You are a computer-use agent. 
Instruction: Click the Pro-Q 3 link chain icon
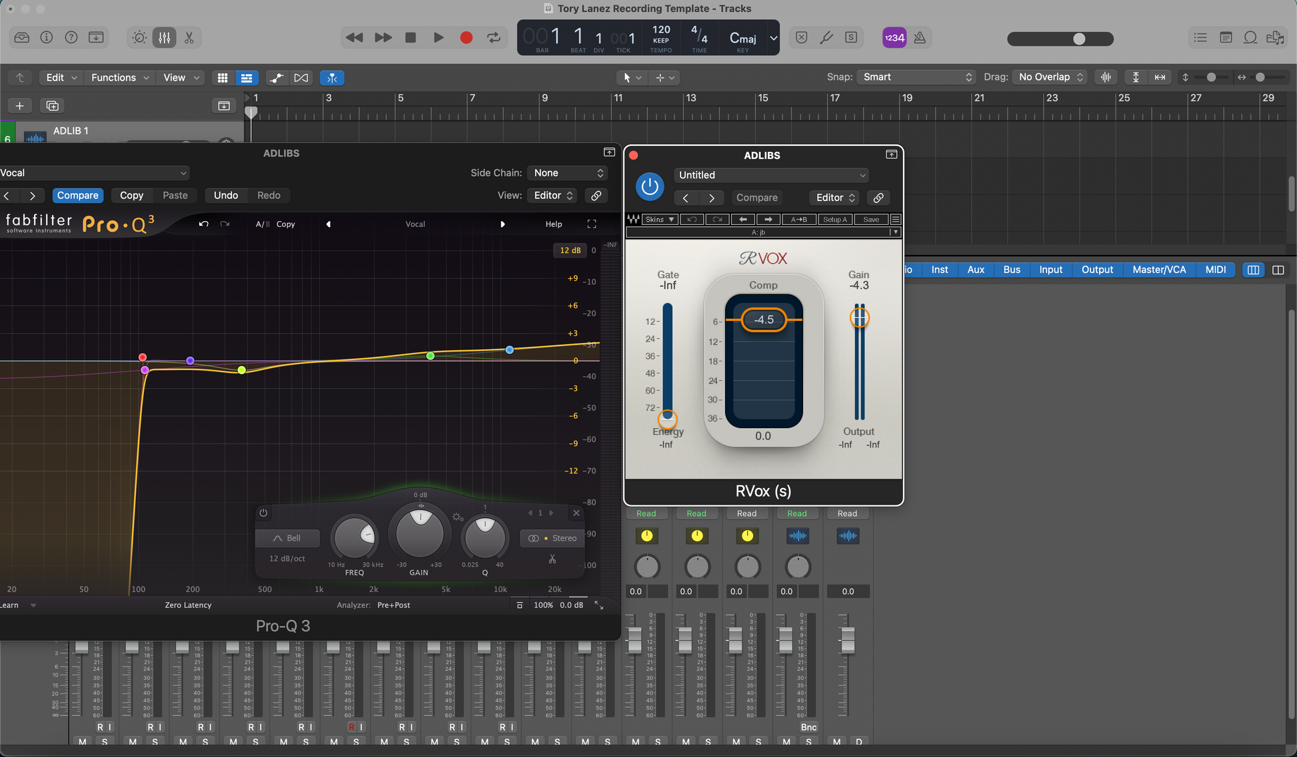click(596, 195)
